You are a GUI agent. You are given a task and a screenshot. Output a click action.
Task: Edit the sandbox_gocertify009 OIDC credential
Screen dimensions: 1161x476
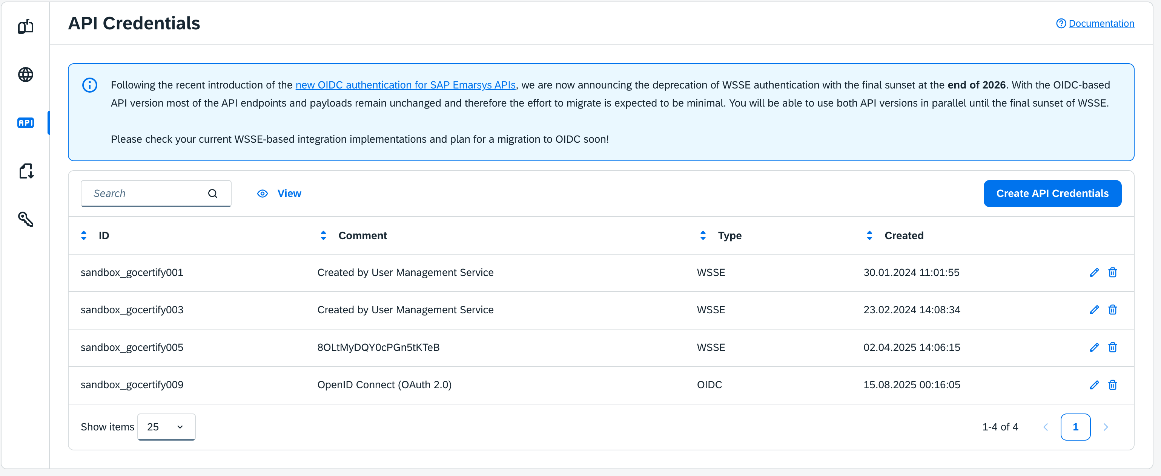pyautogui.click(x=1094, y=385)
